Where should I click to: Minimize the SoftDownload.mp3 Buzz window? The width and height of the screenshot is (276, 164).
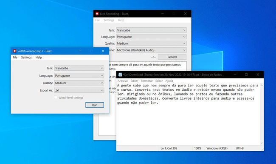(x=80, y=51)
